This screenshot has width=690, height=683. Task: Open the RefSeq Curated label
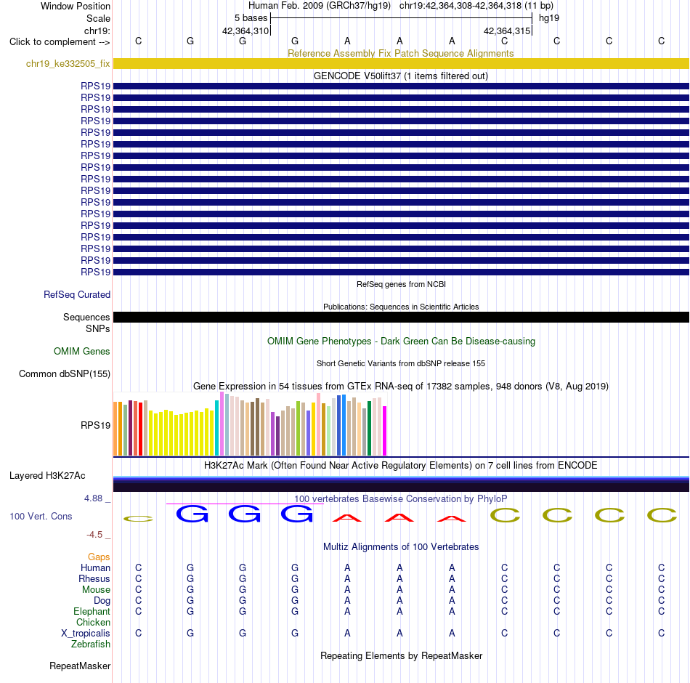pos(77,294)
